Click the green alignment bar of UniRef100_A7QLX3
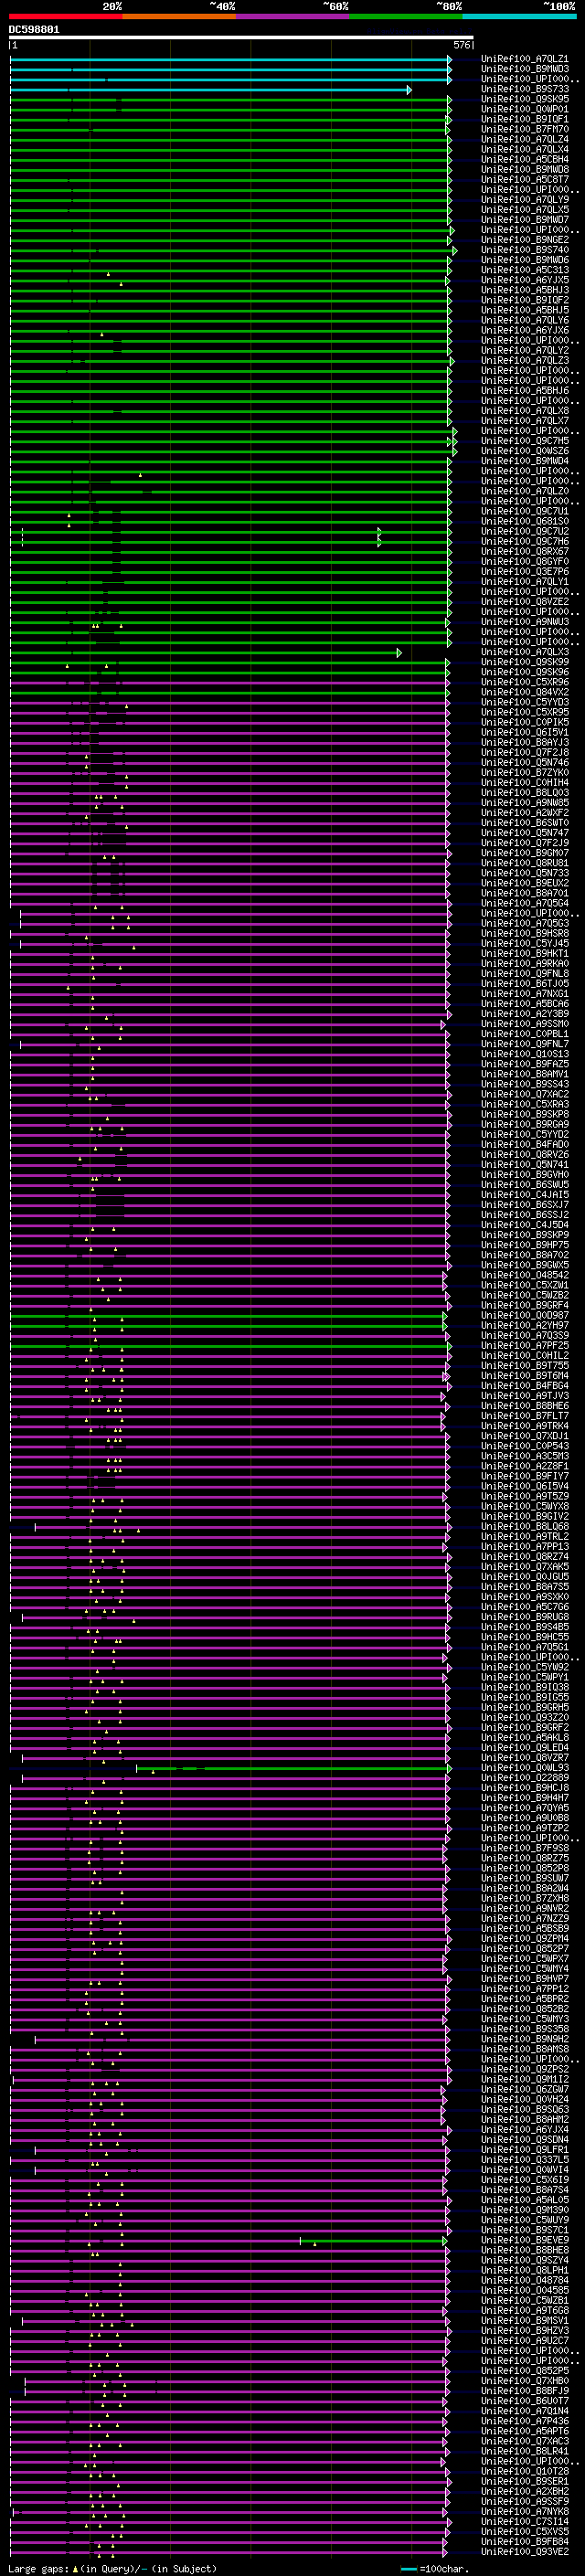 point(205,653)
